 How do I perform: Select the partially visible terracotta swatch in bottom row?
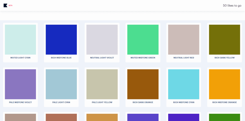coord(61,117)
